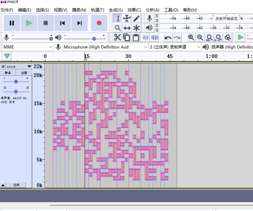Open the MME audio host dropdown
Viewport: 253px width, 211px height.
point(28,47)
